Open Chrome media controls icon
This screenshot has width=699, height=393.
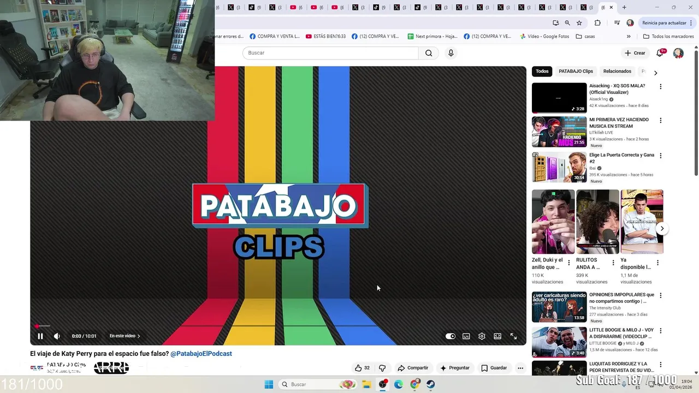[x=617, y=23]
